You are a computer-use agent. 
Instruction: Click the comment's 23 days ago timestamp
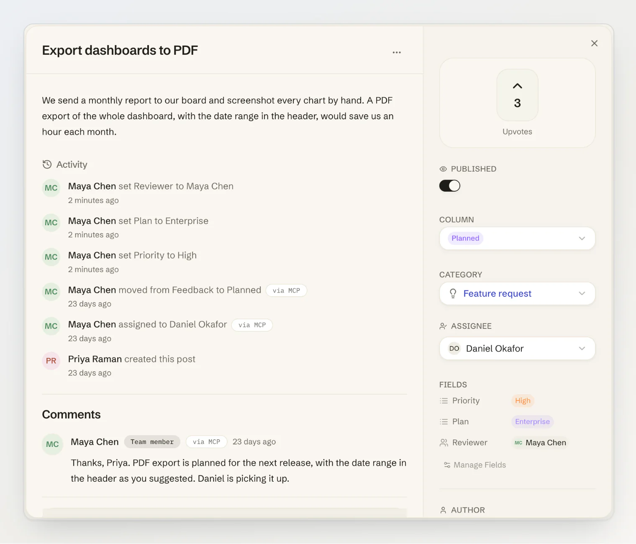coord(254,442)
